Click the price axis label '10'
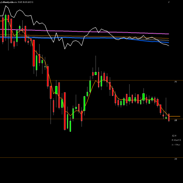Image resolution: width=183 pixels, height=183 pixels. coord(176,159)
